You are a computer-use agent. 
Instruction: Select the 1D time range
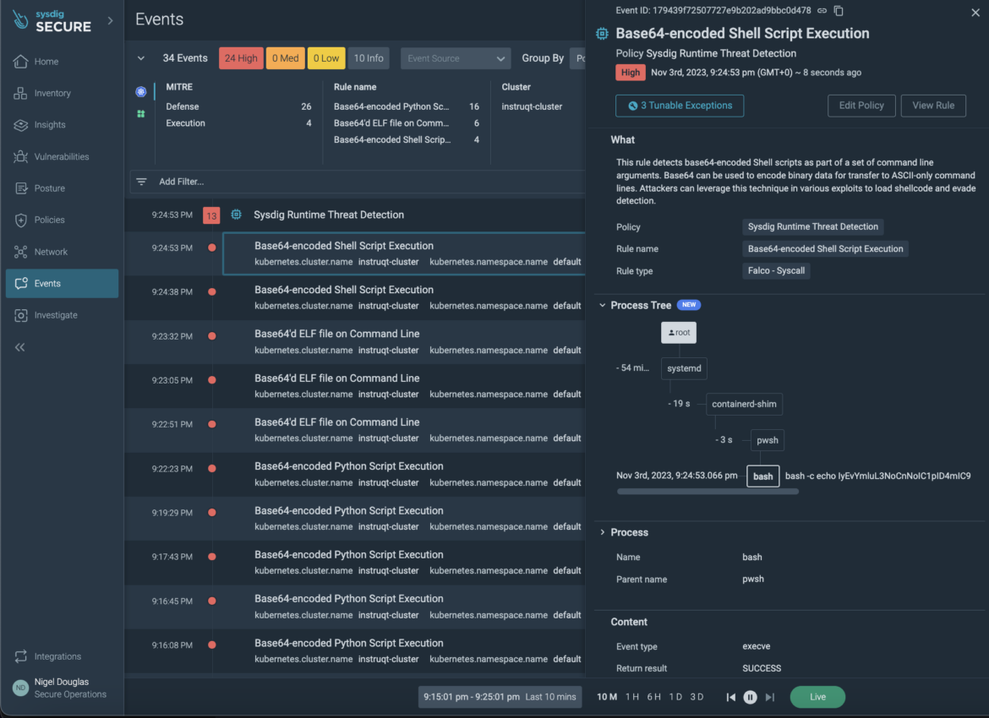click(x=675, y=697)
